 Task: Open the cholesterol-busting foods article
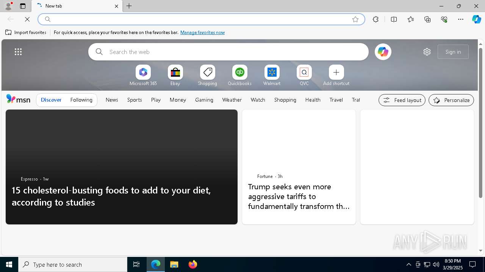click(x=122, y=167)
